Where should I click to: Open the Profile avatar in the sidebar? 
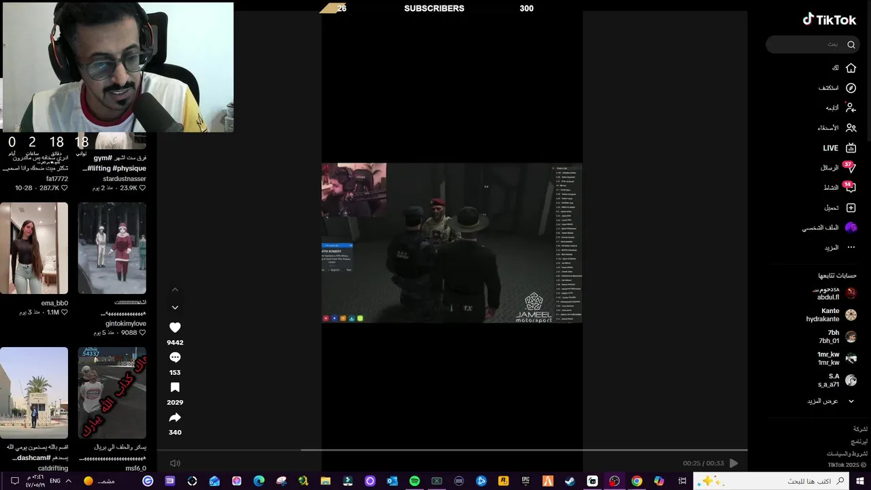tap(851, 227)
